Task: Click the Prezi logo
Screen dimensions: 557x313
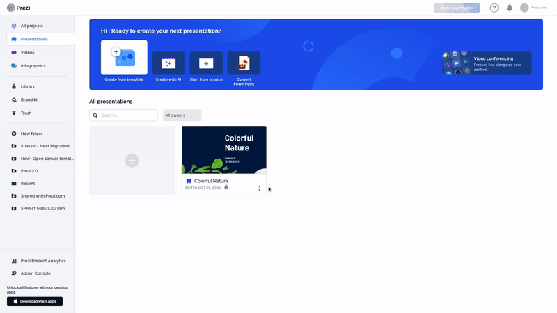Action: [19, 8]
